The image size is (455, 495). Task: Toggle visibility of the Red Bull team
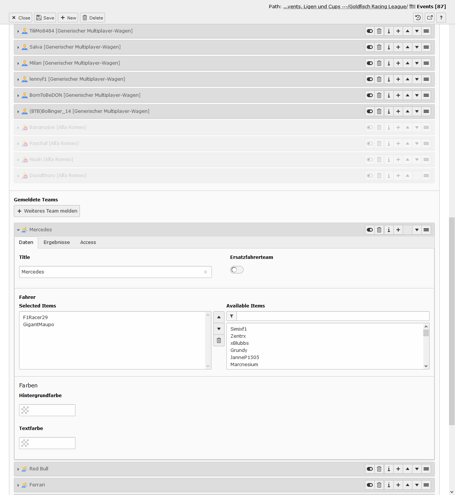tap(370, 469)
